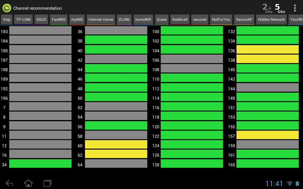This screenshot has height=189, width=303.
Task: Tap the green bar for channel 34
Action: [x=40, y=163]
